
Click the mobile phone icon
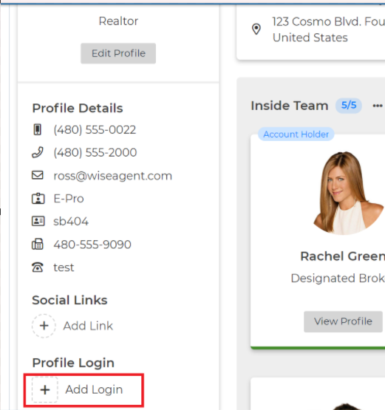pos(38,130)
